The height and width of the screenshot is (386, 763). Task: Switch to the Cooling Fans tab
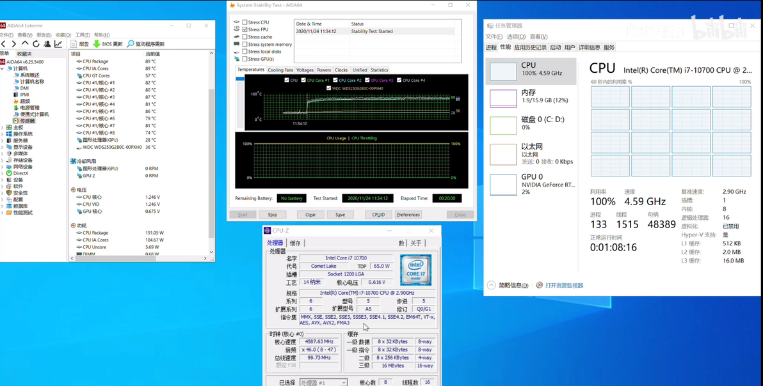pyautogui.click(x=280, y=70)
